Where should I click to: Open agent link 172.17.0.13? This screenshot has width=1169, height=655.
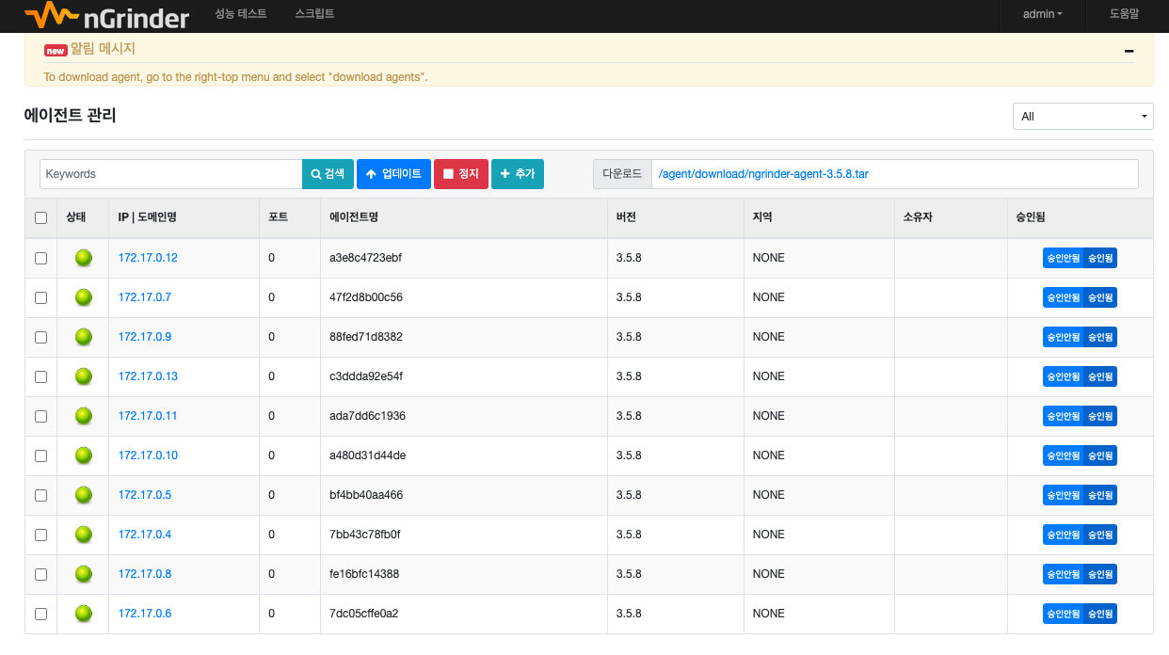pos(148,376)
